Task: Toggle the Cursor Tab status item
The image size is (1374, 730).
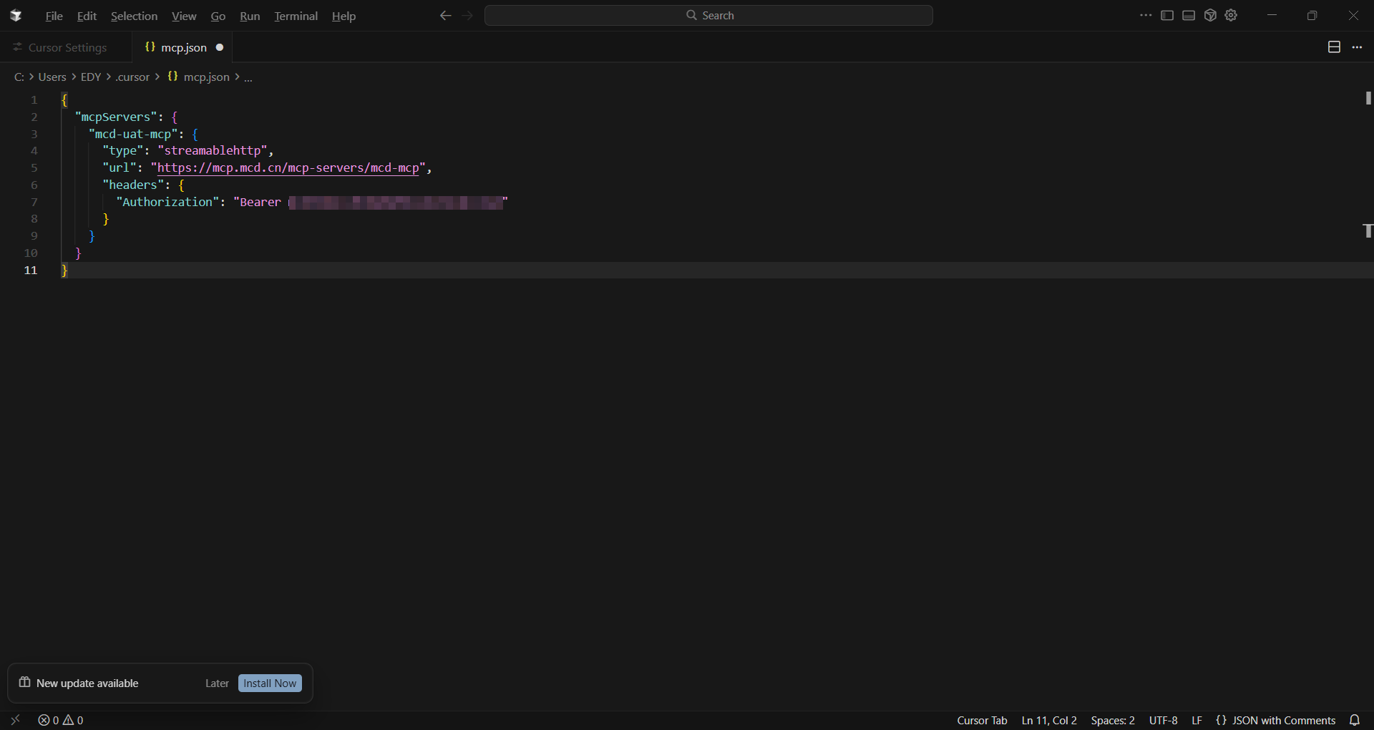Action: pyautogui.click(x=982, y=720)
